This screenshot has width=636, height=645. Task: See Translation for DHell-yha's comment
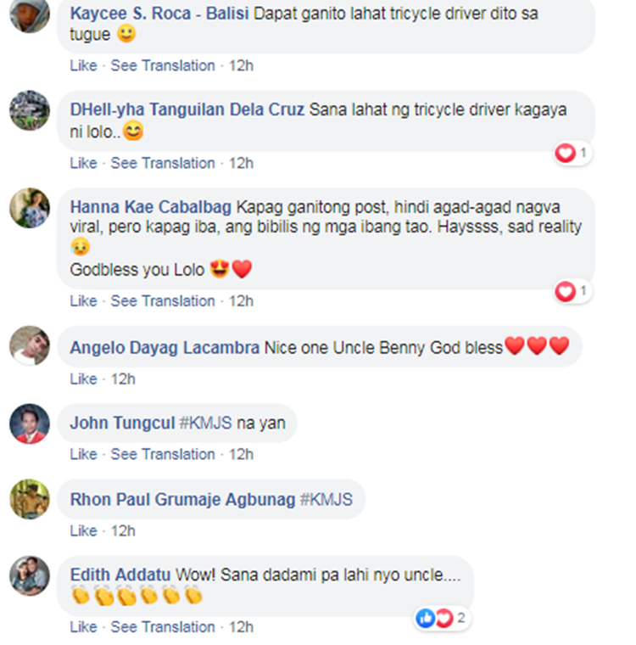pos(163,163)
